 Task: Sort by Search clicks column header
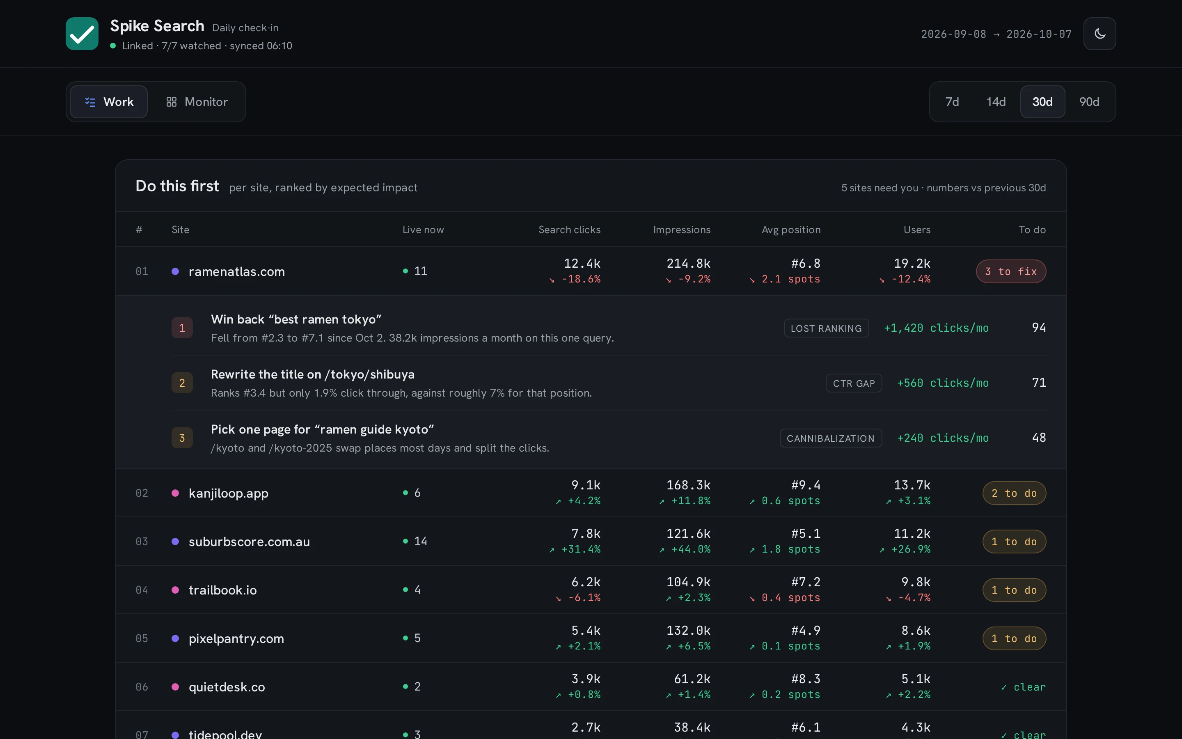click(x=569, y=229)
